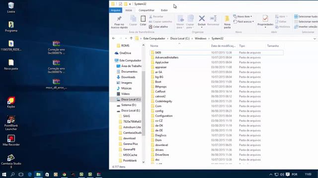Open the Action Center notification icon

pyautogui.click(x=288, y=175)
